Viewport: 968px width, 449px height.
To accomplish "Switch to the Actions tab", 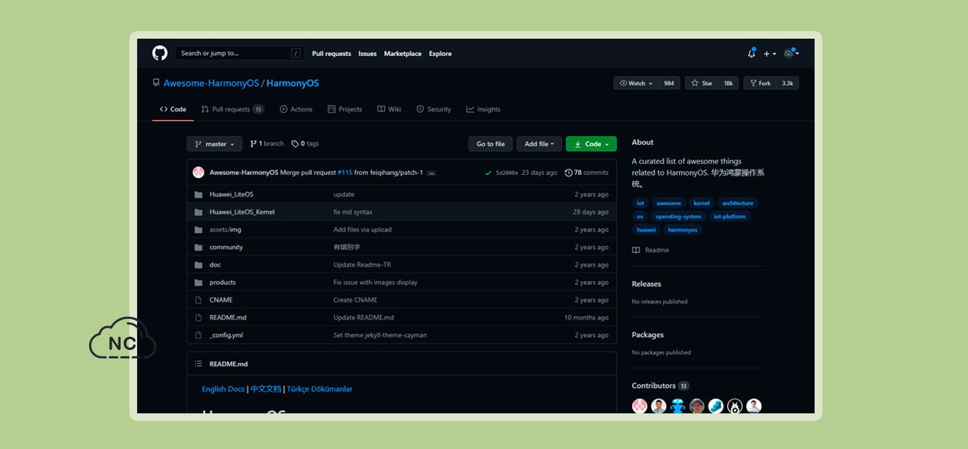I will tap(296, 109).
